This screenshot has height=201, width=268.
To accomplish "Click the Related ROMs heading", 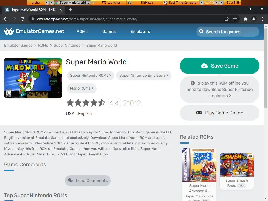I will click(x=197, y=137).
